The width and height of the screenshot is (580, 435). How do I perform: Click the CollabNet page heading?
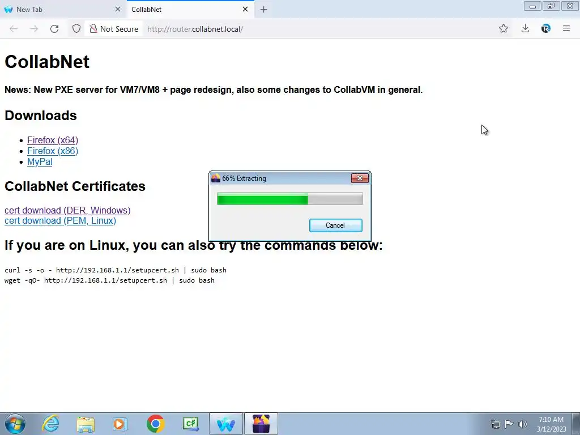click(x=47, y=62)
